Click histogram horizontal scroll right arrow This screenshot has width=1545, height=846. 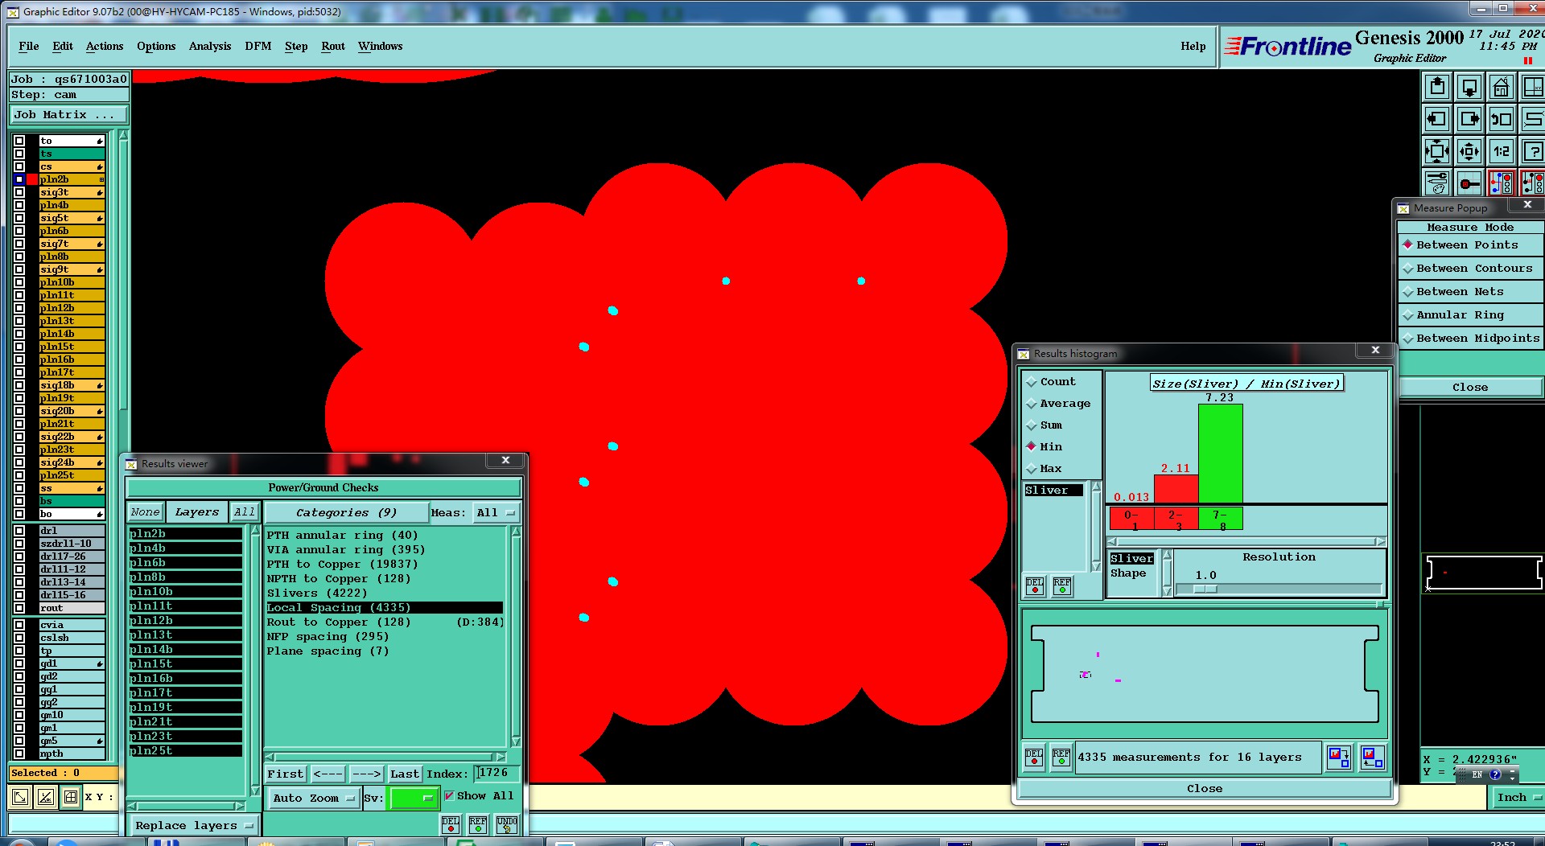point(1381,542)
